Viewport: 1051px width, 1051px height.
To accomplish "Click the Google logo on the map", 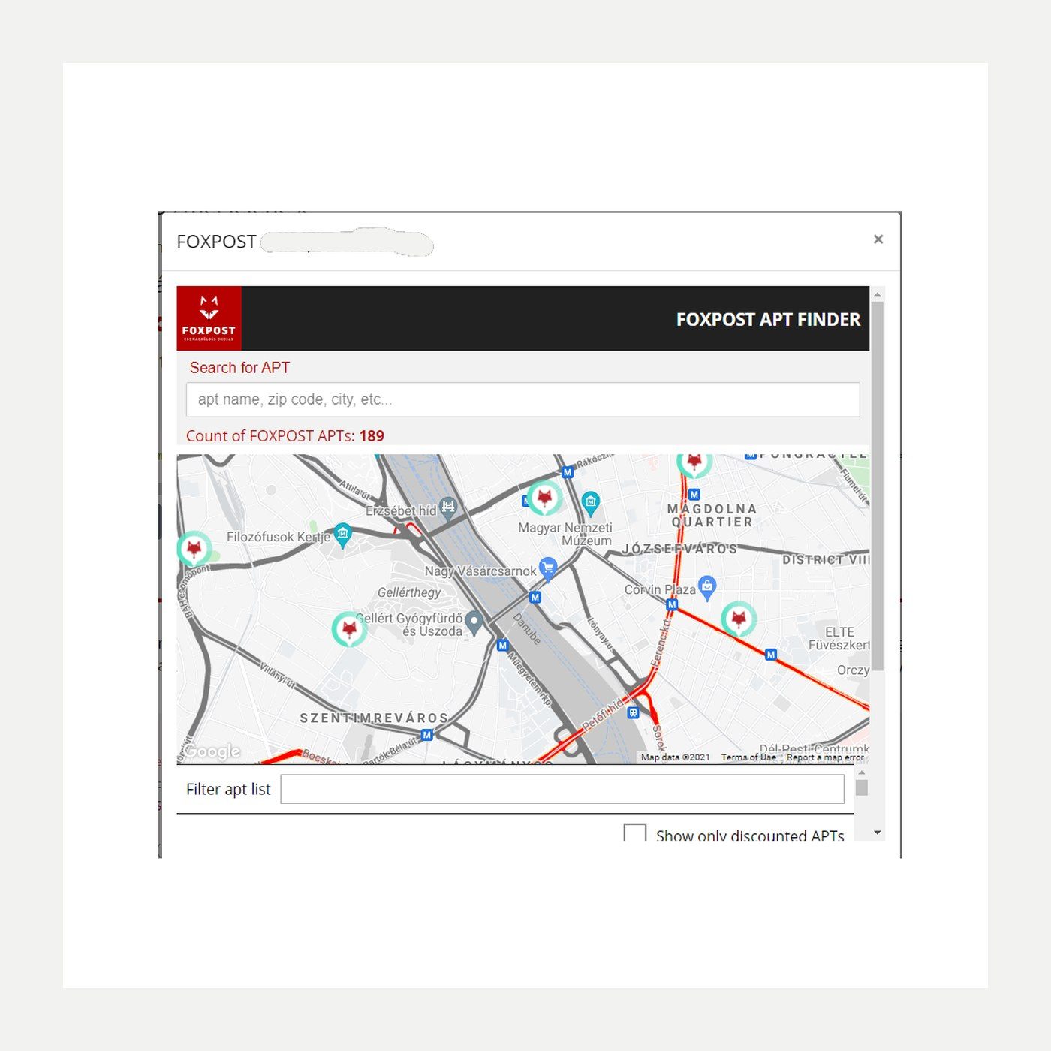I will (x=212, y=751).
